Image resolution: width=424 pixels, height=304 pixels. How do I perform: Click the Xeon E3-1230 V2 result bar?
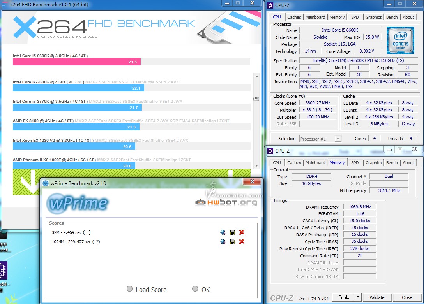(74, 146)
